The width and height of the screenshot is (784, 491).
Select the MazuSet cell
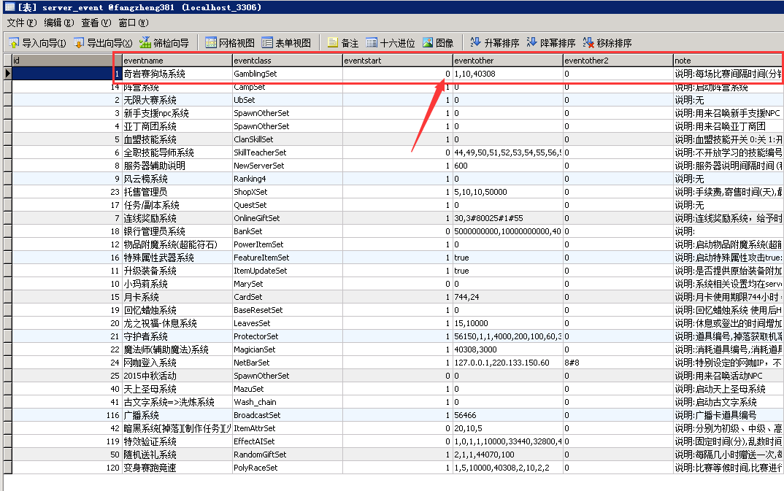click(x=288, y=389)
